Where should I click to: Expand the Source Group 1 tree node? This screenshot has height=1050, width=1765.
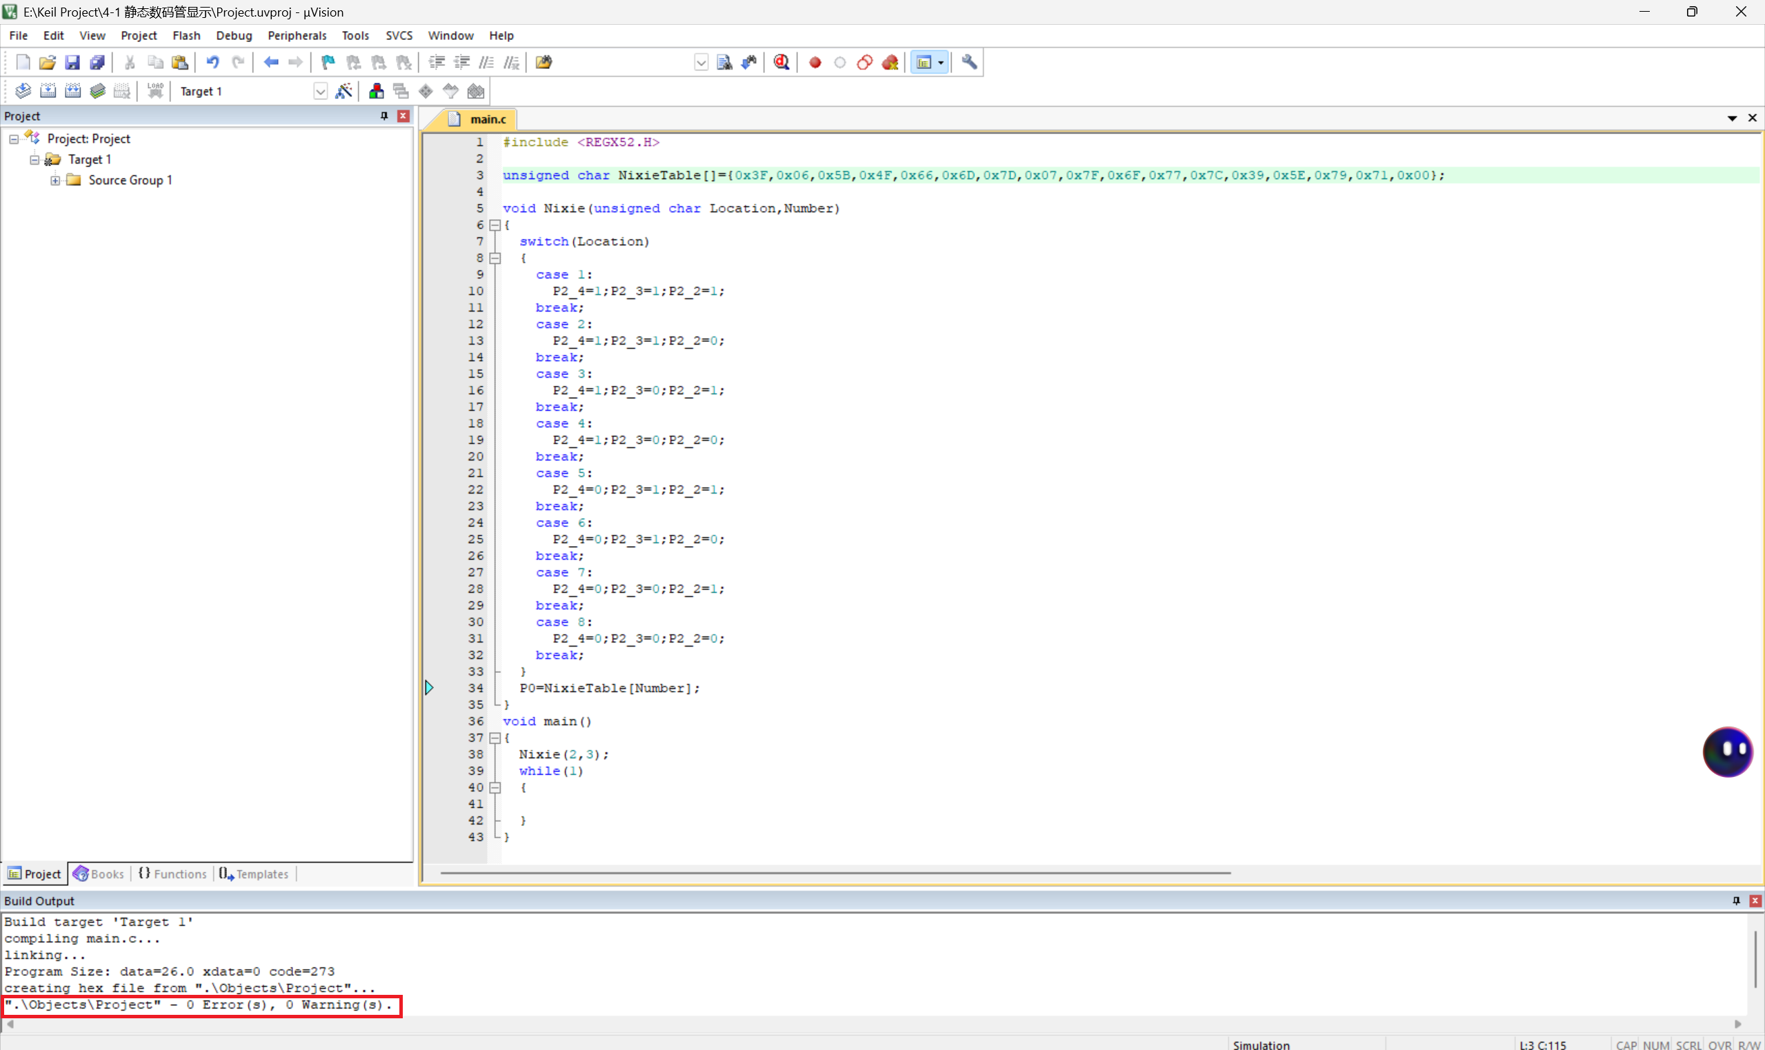(55, 181)
